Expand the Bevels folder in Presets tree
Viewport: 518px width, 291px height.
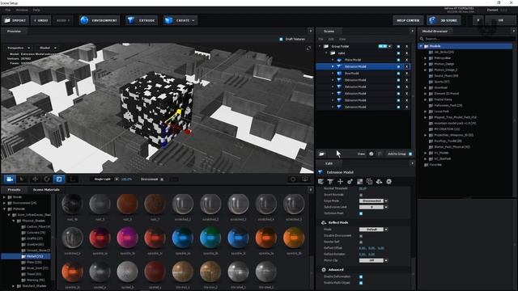[4, 197]
